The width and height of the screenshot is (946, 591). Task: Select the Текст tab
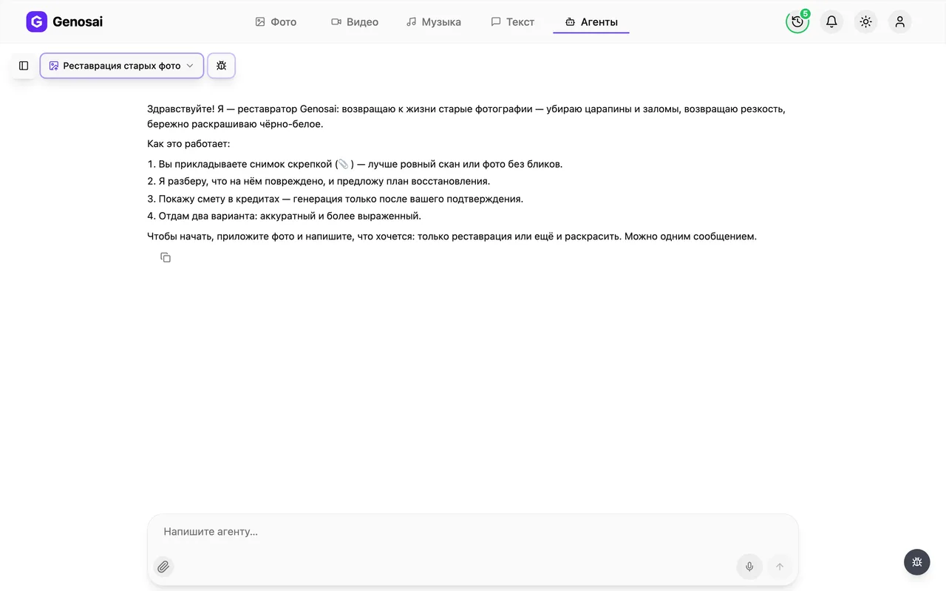pos(513,22)
